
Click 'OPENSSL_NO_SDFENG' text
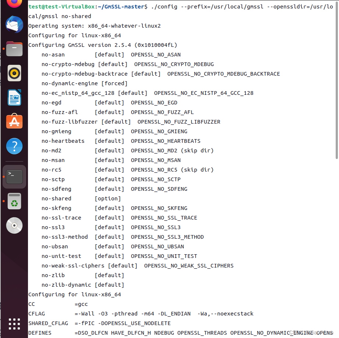(159, 189)
